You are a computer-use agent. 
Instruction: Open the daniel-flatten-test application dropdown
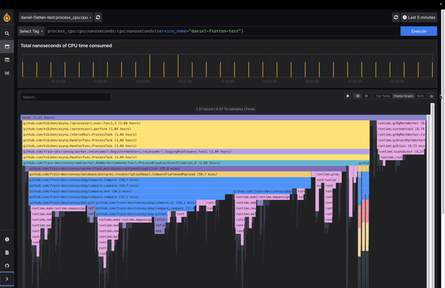pos(55,17)
